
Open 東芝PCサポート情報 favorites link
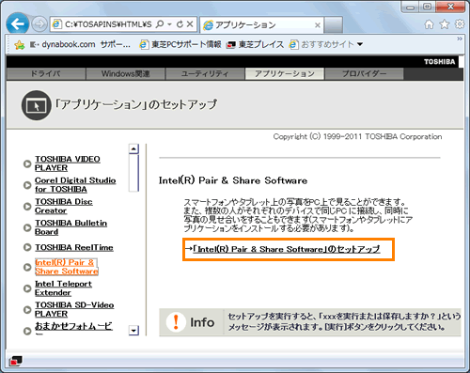coord(180,44)
